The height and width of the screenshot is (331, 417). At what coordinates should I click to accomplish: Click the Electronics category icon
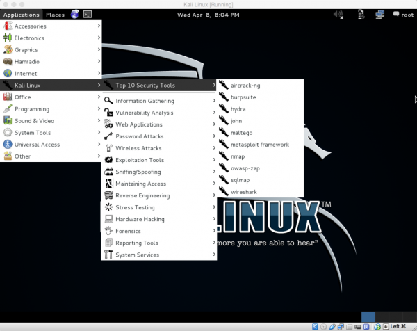[x=8, y=38]
